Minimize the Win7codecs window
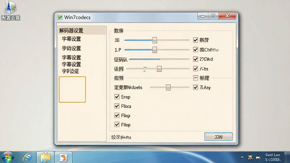 click(x=203, y=16)
